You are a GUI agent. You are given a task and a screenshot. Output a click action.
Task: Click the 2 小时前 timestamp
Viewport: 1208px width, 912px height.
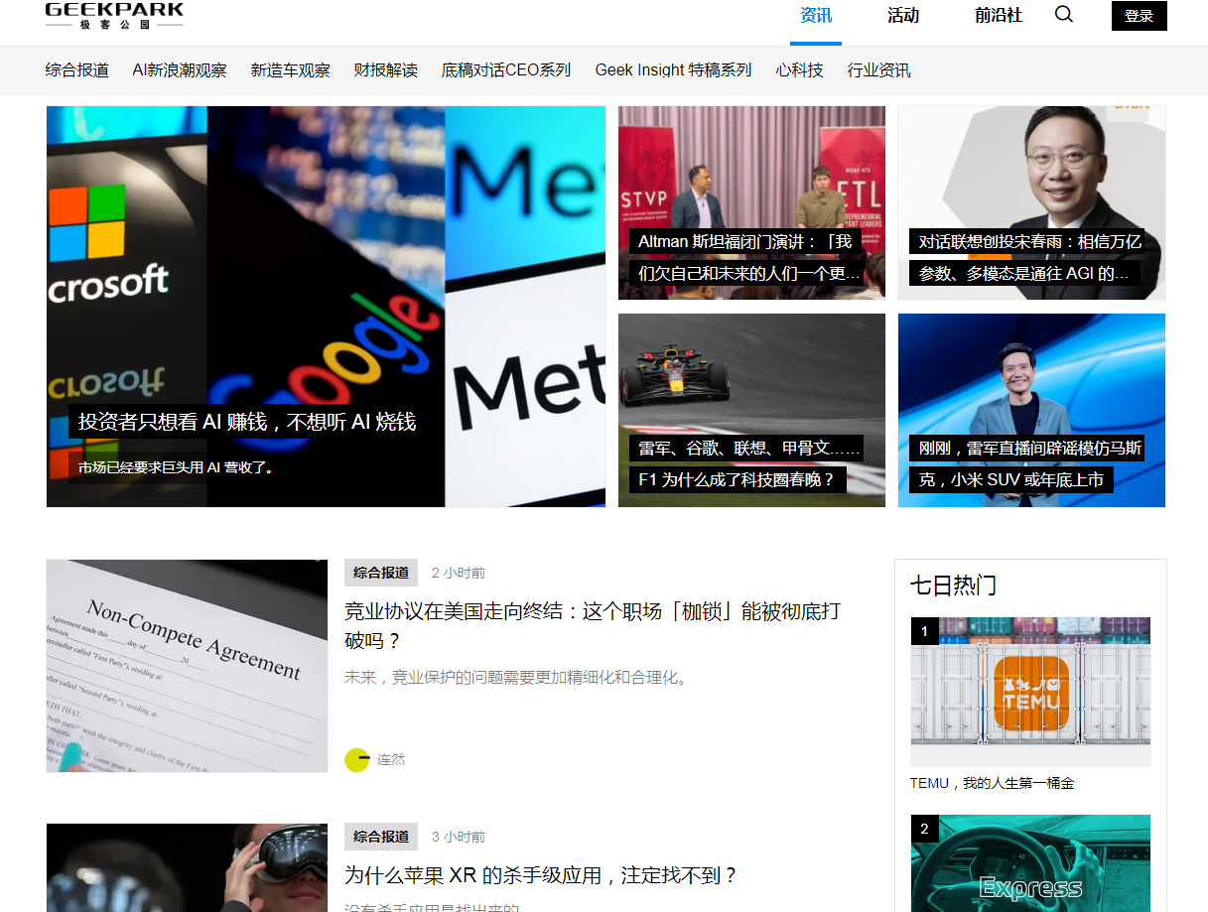click(x=459, y=574)
